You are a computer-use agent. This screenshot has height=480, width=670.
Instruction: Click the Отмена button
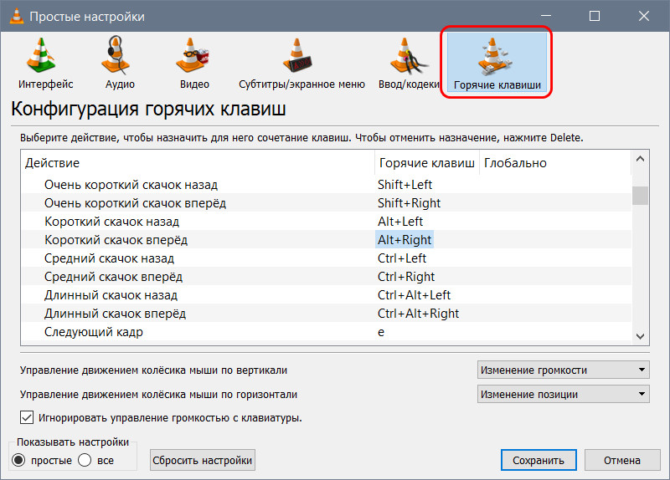pos(622,461)
